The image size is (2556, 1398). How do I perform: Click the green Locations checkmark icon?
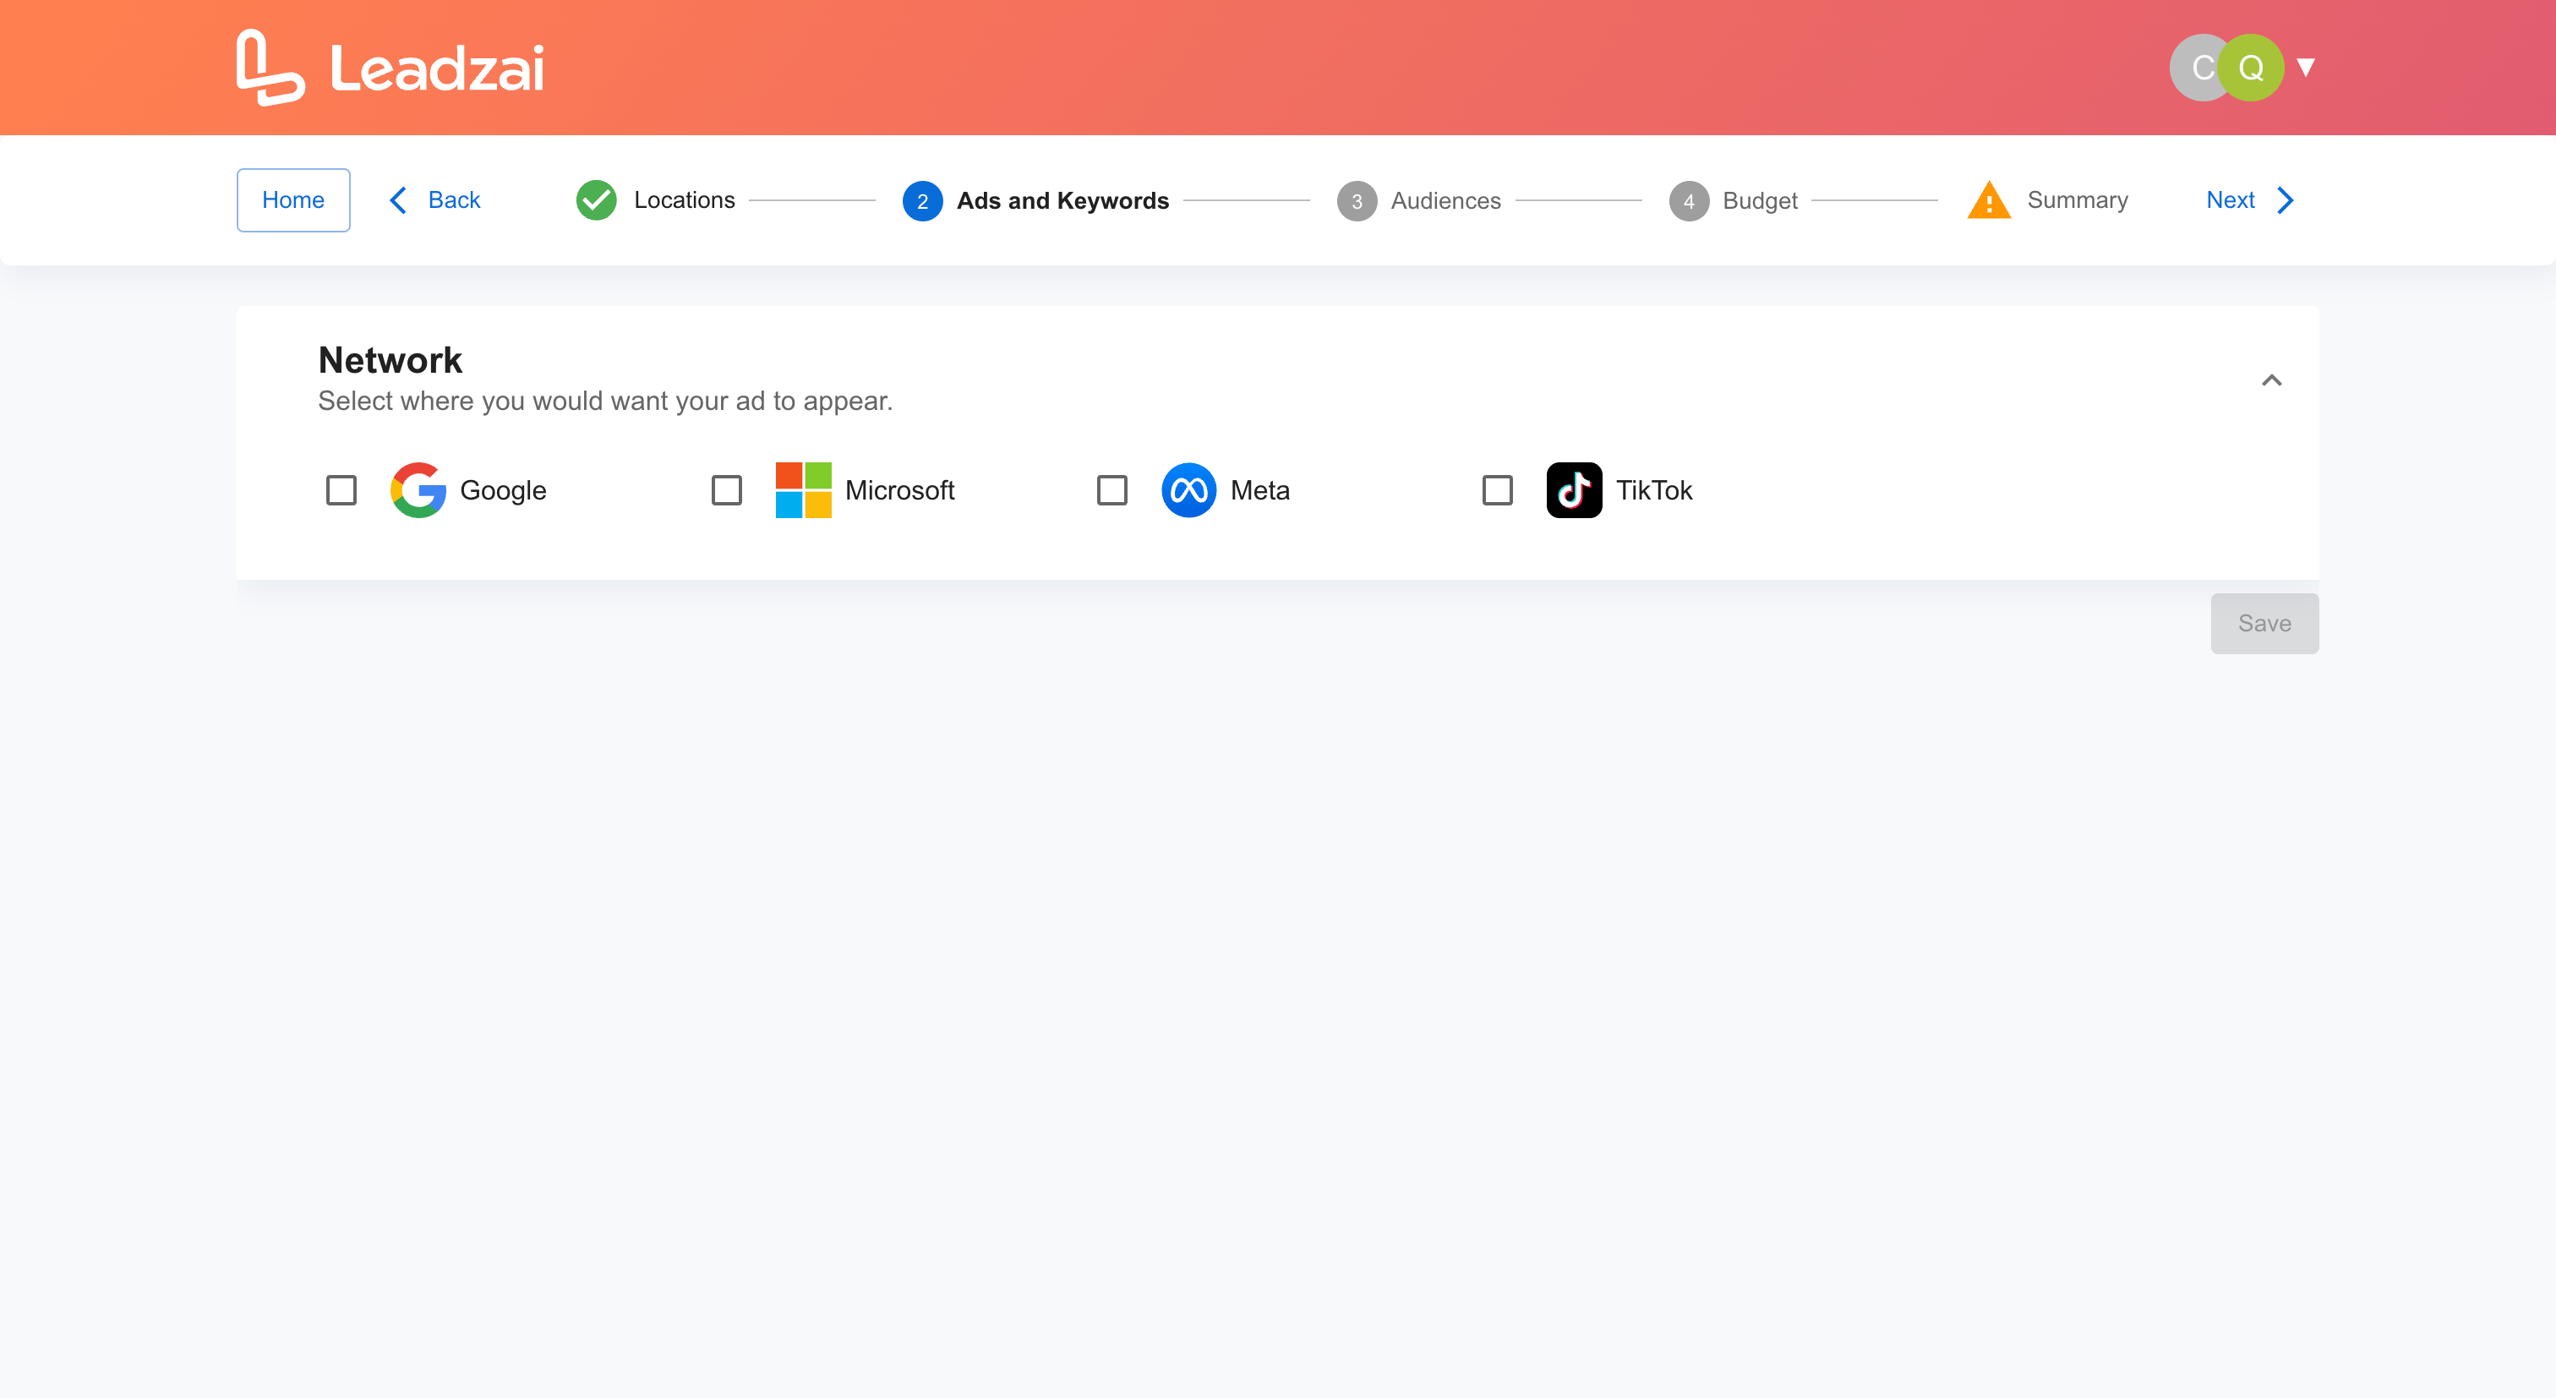[597, 200]
